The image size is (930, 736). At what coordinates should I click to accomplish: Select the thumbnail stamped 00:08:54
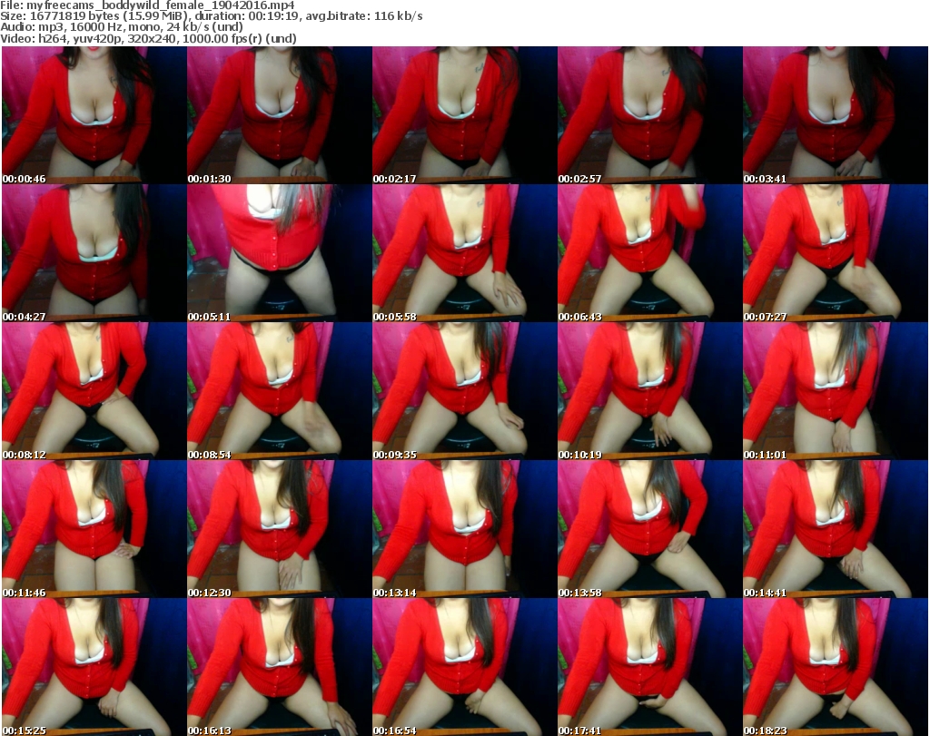point(280,391)
